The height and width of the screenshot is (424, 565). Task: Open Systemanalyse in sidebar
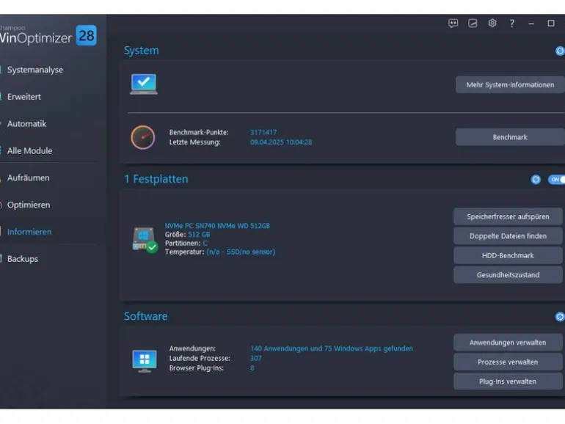[35, 70]
